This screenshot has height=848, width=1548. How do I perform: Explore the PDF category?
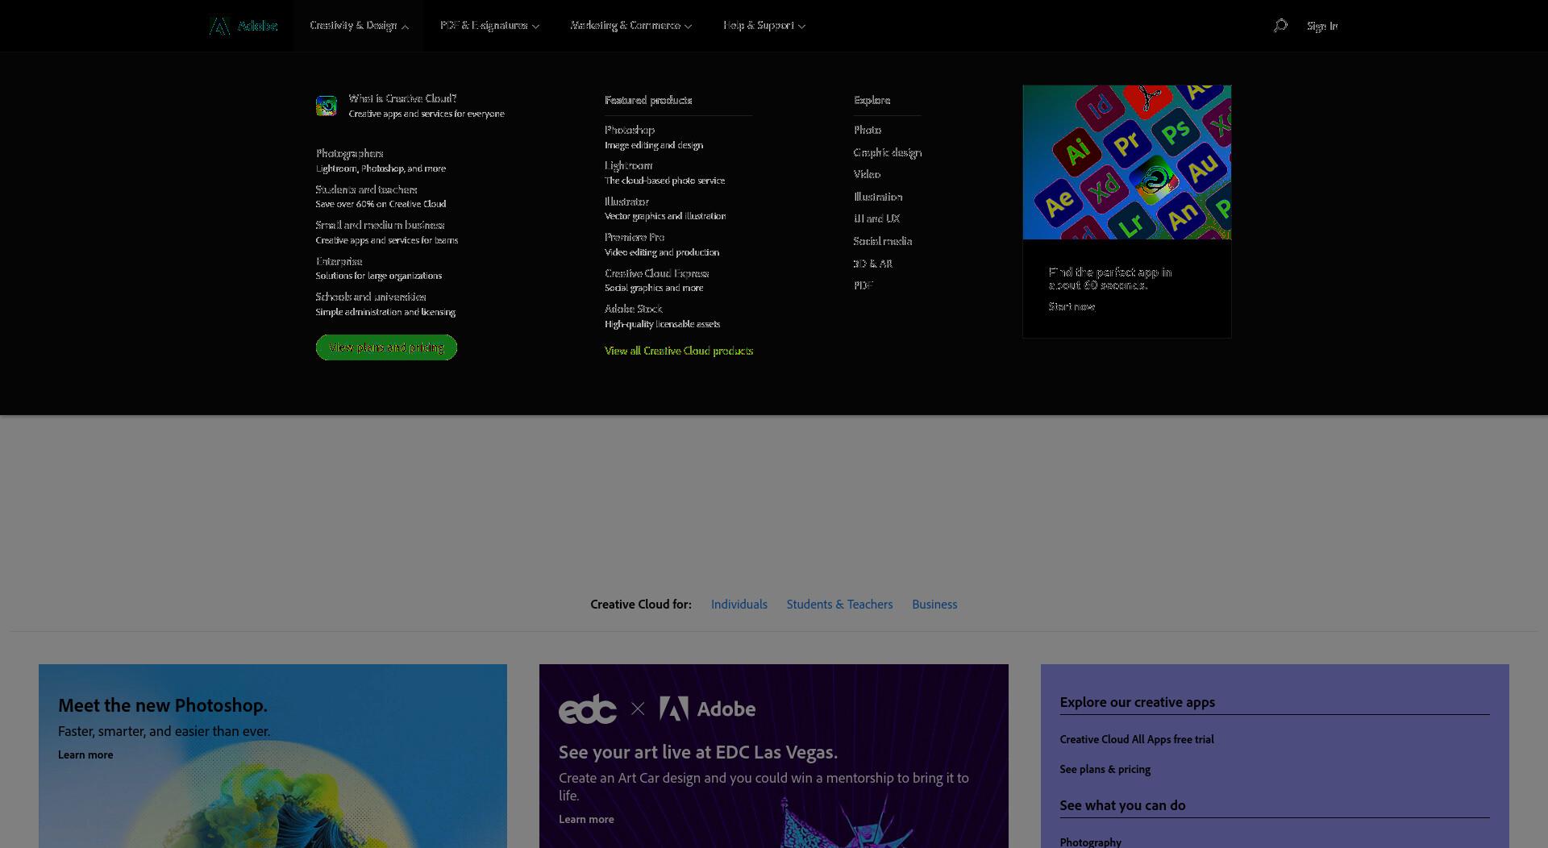coord(863,285)
